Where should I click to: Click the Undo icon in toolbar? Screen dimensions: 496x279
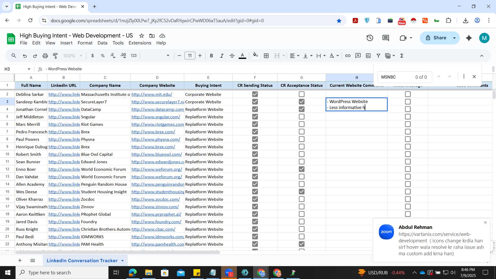pos(25,56)
